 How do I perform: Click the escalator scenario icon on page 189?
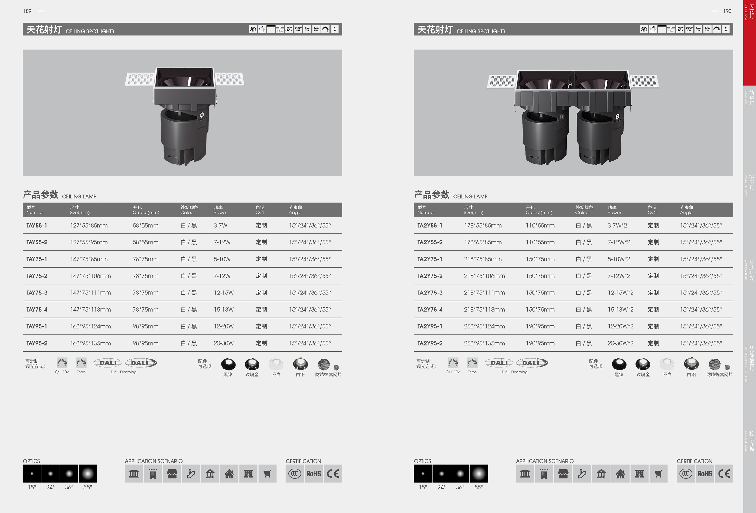(191, 474)
